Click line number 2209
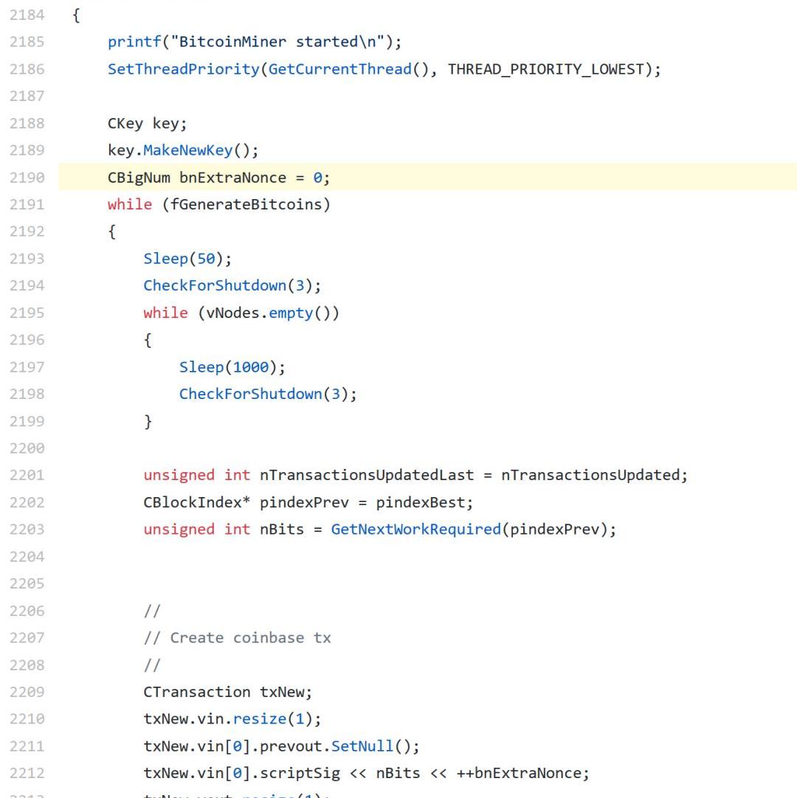 tap(27, 692)
